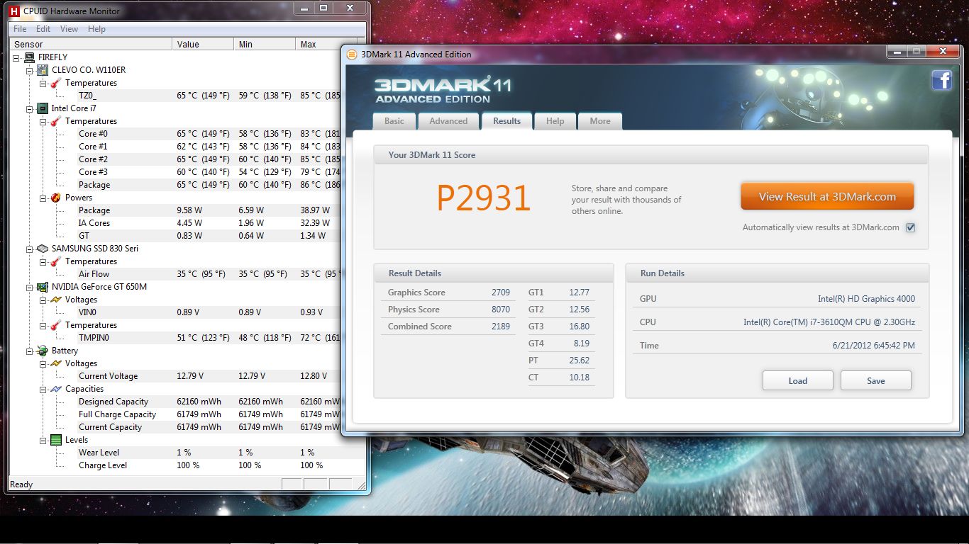Collapse the NVIDIA GeForce GT 650M node
This screenshot has width=969, height=544.
tap(30, 287)
